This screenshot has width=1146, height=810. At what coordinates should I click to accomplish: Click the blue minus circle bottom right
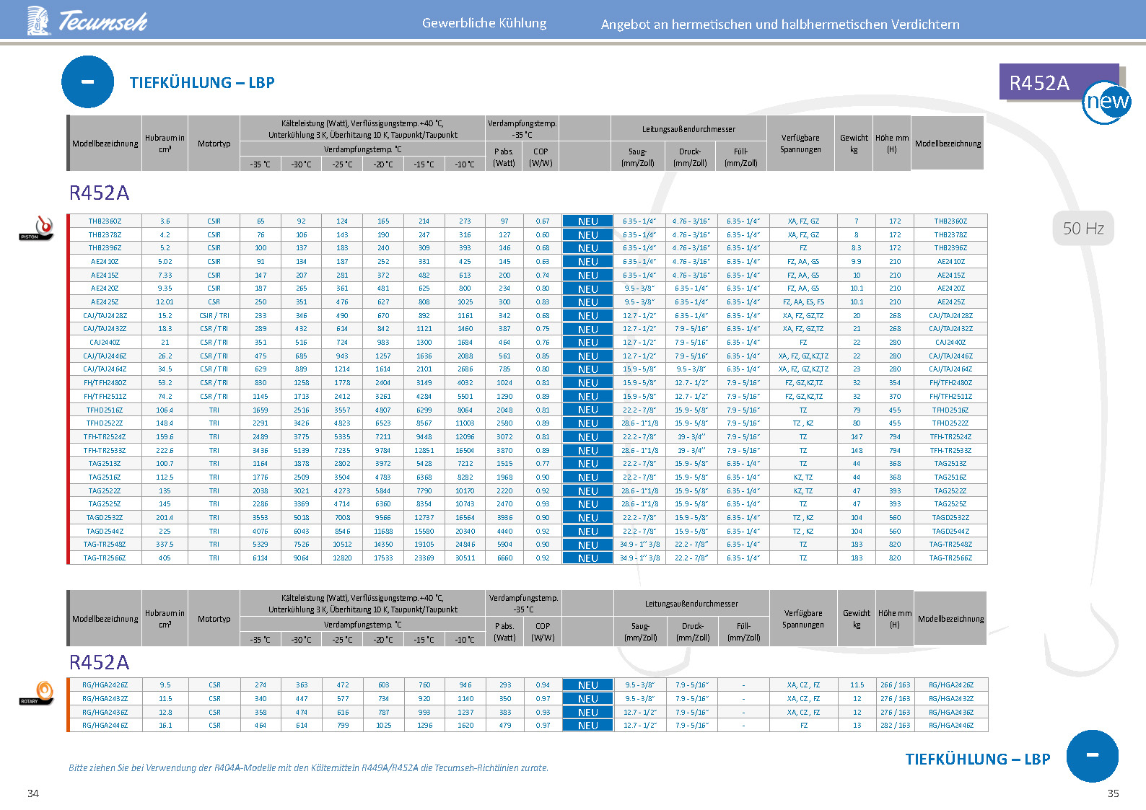coord(1092,756)
